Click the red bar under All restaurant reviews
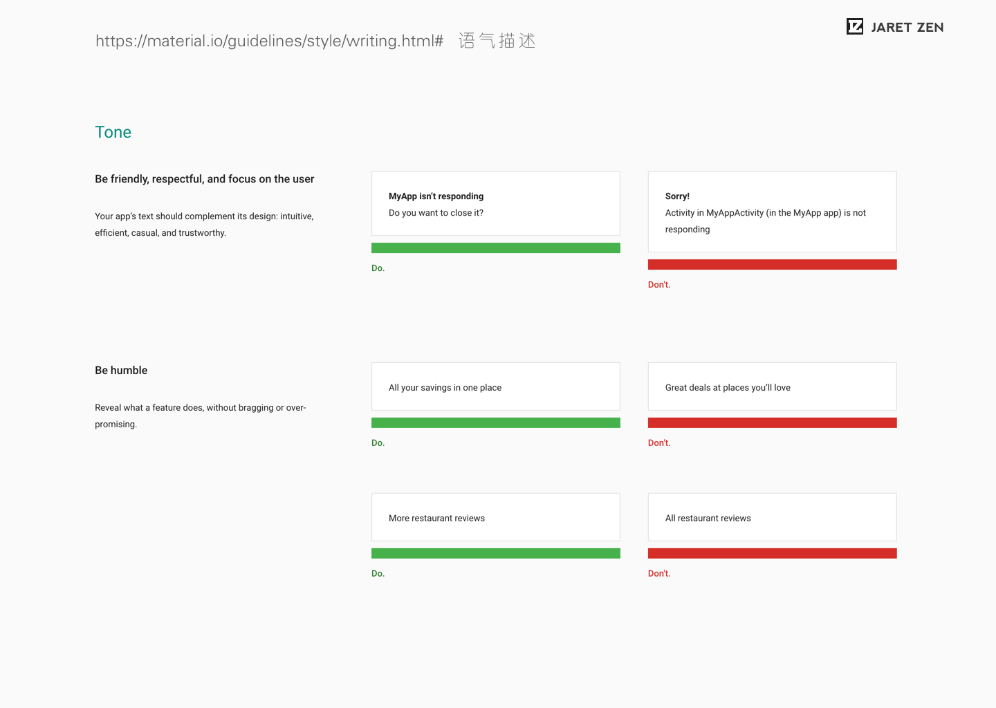Image resolution: width=996 pixels, height=708 pixels. tap(772, 554)
